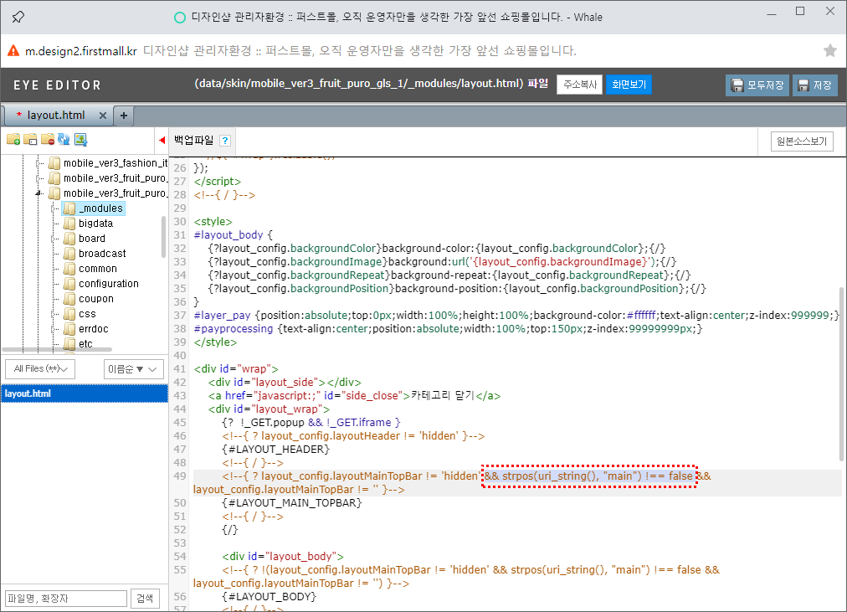
Task: Expand the css folder
Action: coord(54,315)
